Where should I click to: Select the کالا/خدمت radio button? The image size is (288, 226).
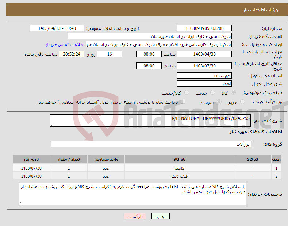click(187, 93)
